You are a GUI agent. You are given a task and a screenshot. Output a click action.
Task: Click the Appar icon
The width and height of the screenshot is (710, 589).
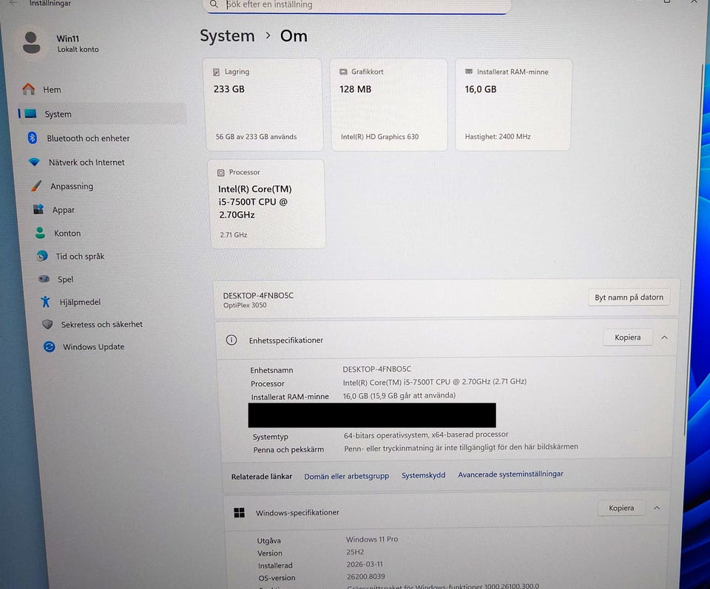point(38,209)
